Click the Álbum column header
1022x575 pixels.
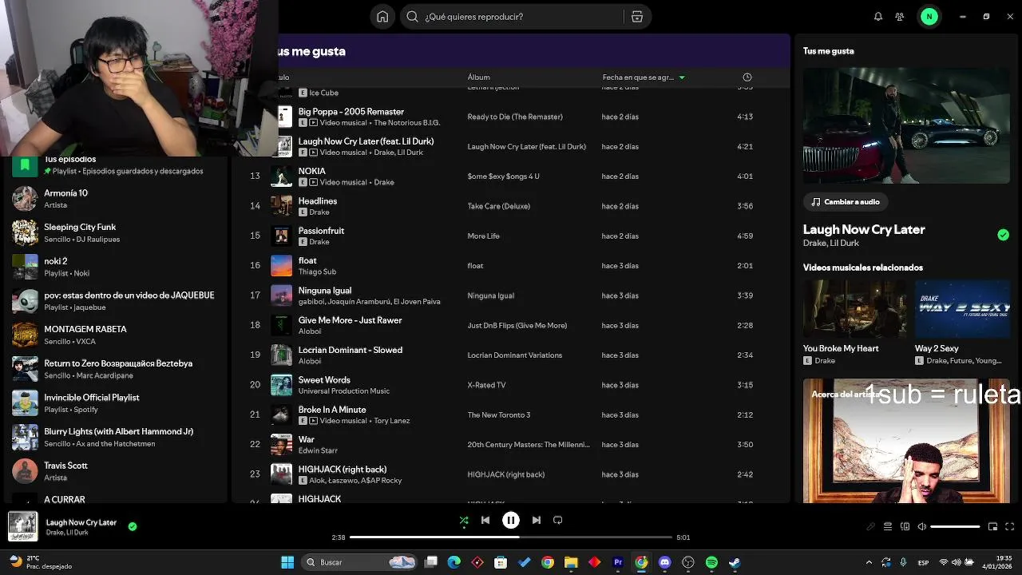click(x=479, y=77)
